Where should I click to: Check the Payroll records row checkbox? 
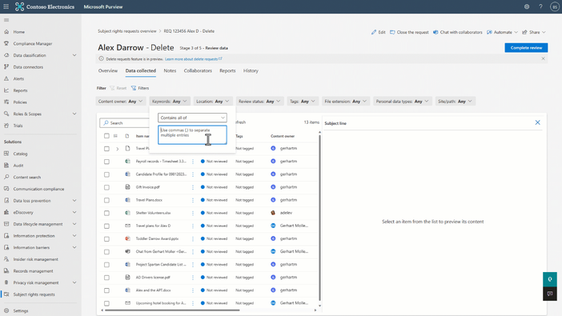tap(106, 162)
